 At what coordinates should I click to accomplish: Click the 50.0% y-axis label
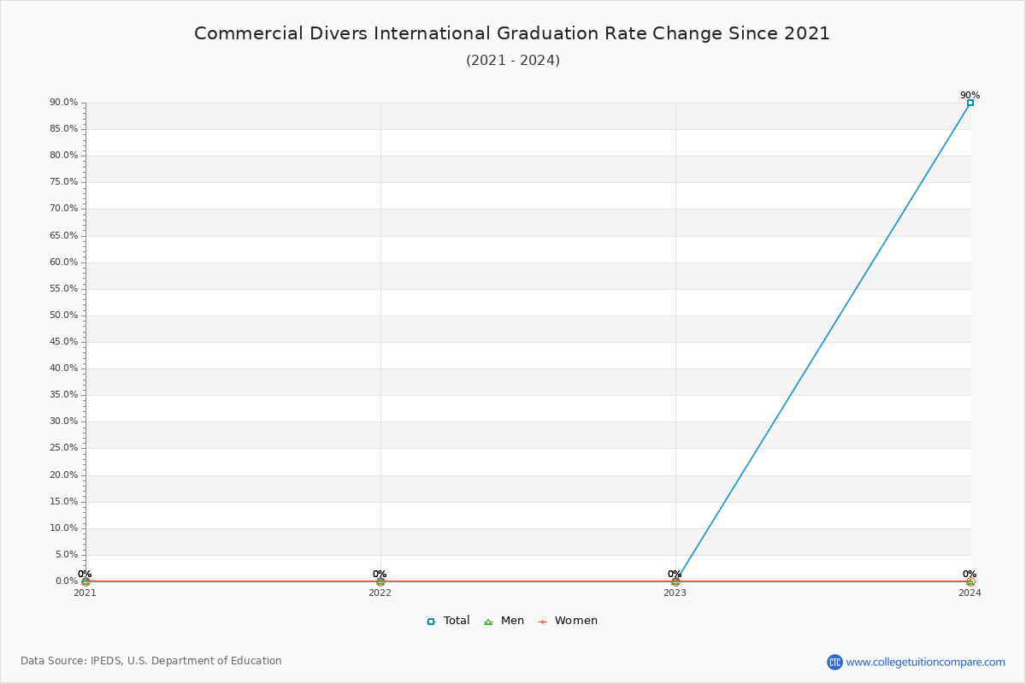(64, 315)
